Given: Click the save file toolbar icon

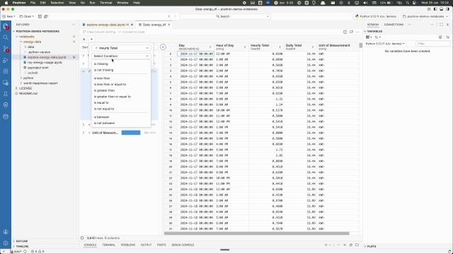Looking at the screenshot, I should tap(40, 16).
